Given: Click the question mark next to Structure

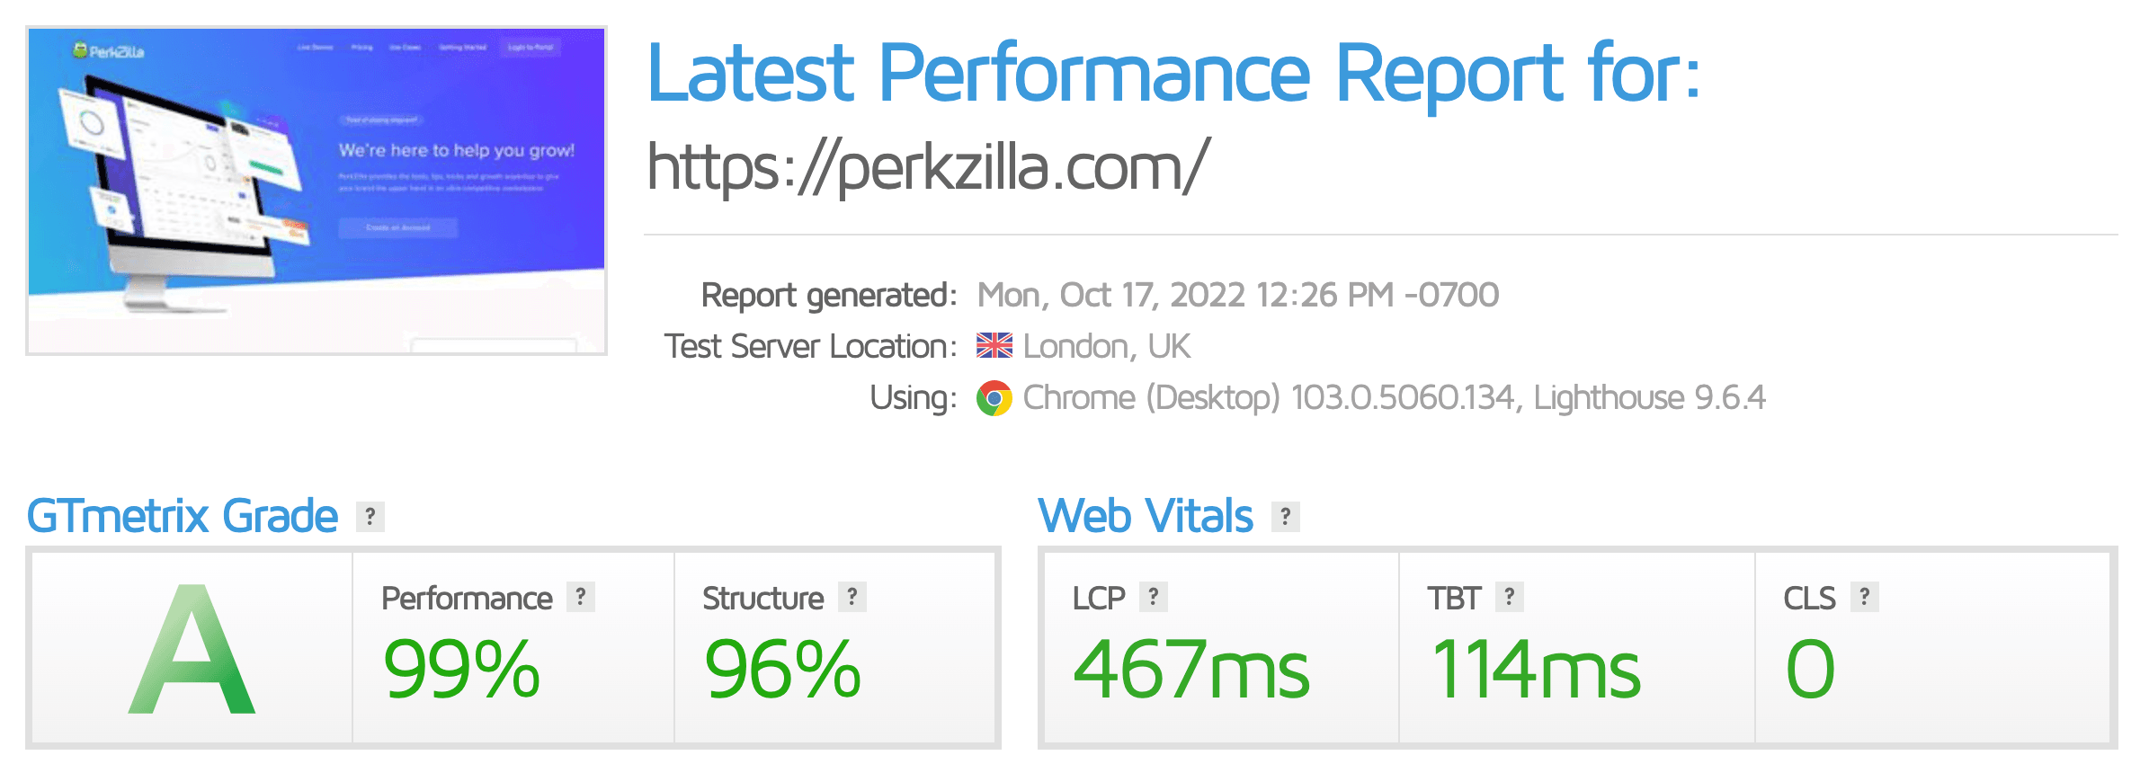Looking at the screenshot, I should click(x=852, y=597).
